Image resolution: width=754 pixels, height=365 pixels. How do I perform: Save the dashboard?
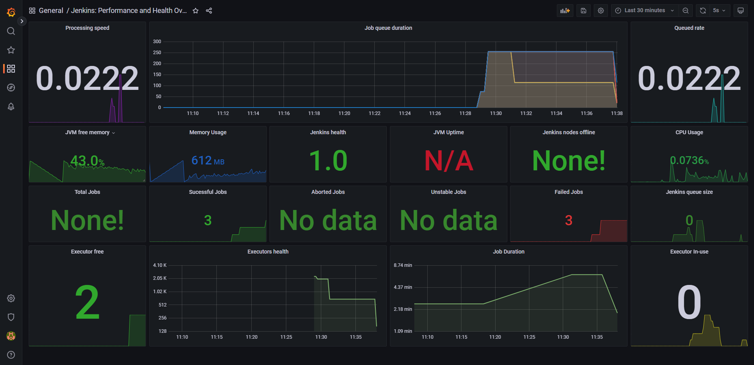[x=584, y=11]
